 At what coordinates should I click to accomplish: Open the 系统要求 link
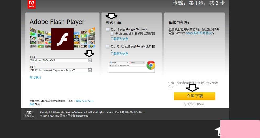[x=35, y=78]
